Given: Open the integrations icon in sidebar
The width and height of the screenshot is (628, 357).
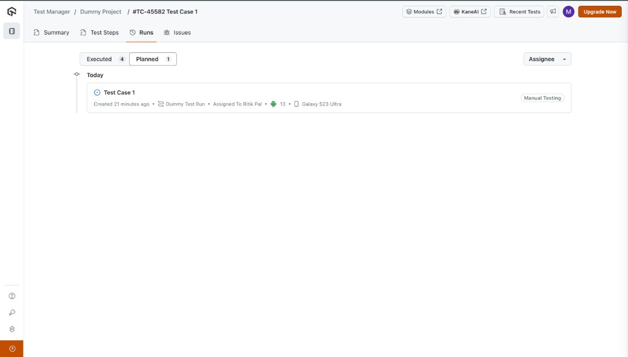Looking at the screenshot, I should pos(12,329).
